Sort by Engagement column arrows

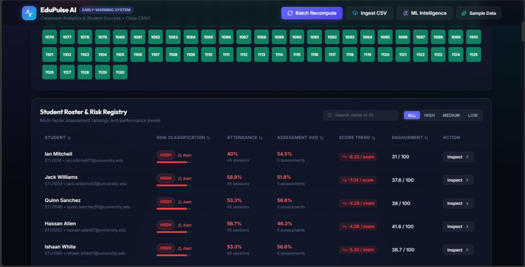point(426,138)
